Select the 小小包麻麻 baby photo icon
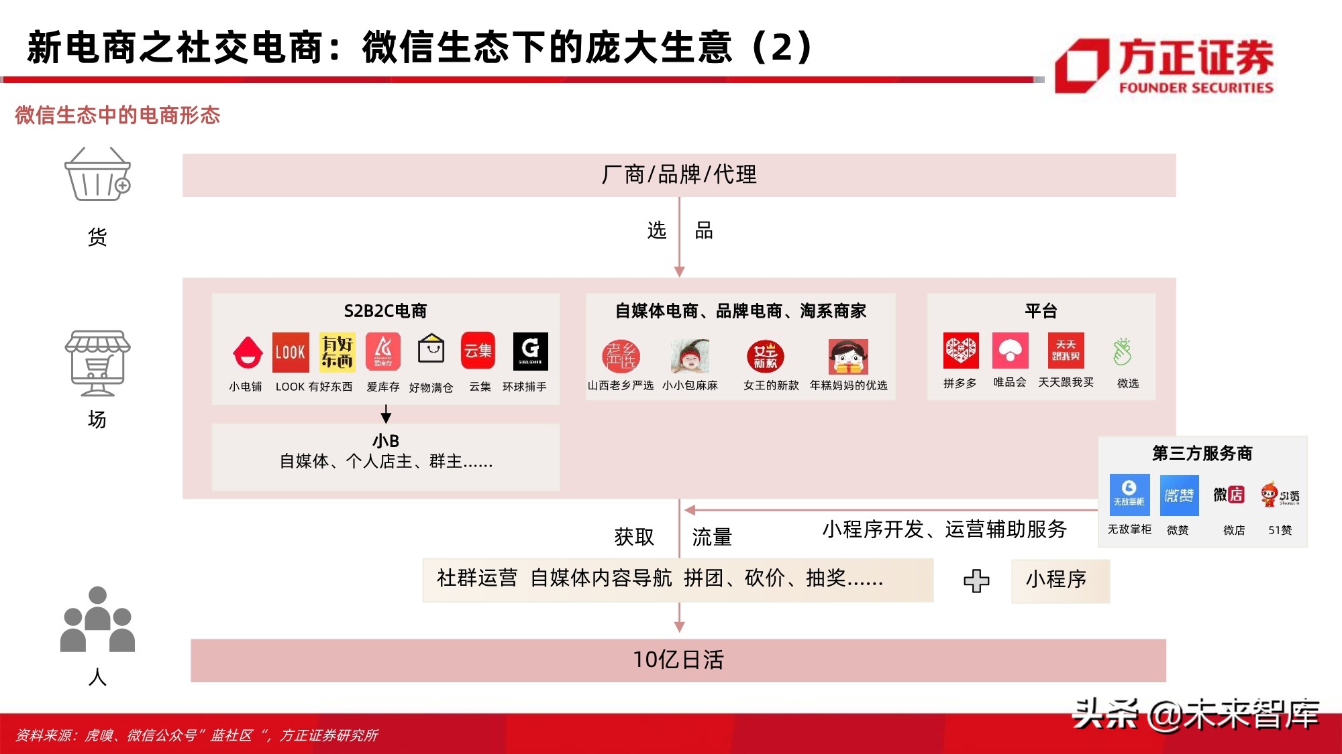 pyautogui.click(x=690, y=356)
